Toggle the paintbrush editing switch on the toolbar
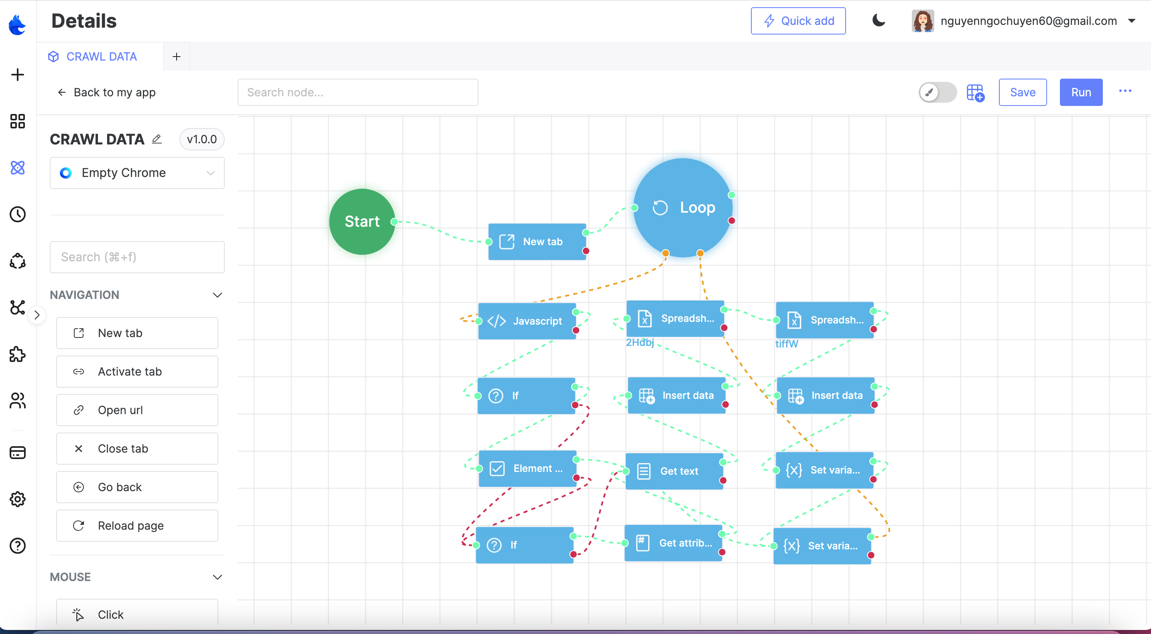Viewport: 1151px width, 634px height. point(937,92)
